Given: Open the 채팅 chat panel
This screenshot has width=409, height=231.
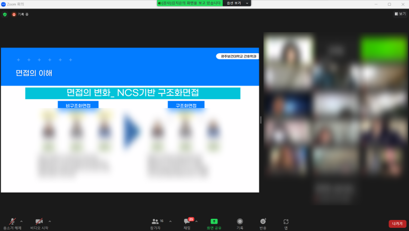Looking at the screenshot, I should pyautogui.click(x=187, y=223).
